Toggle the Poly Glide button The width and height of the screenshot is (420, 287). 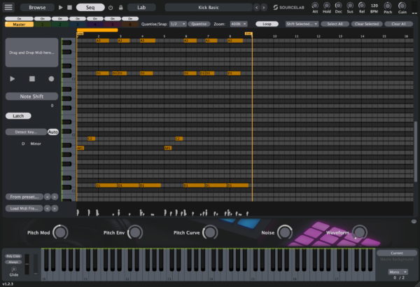pyautogui.click(x=13, y=256)
